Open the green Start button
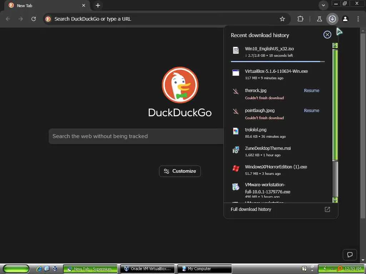 [x=16, y=269]
